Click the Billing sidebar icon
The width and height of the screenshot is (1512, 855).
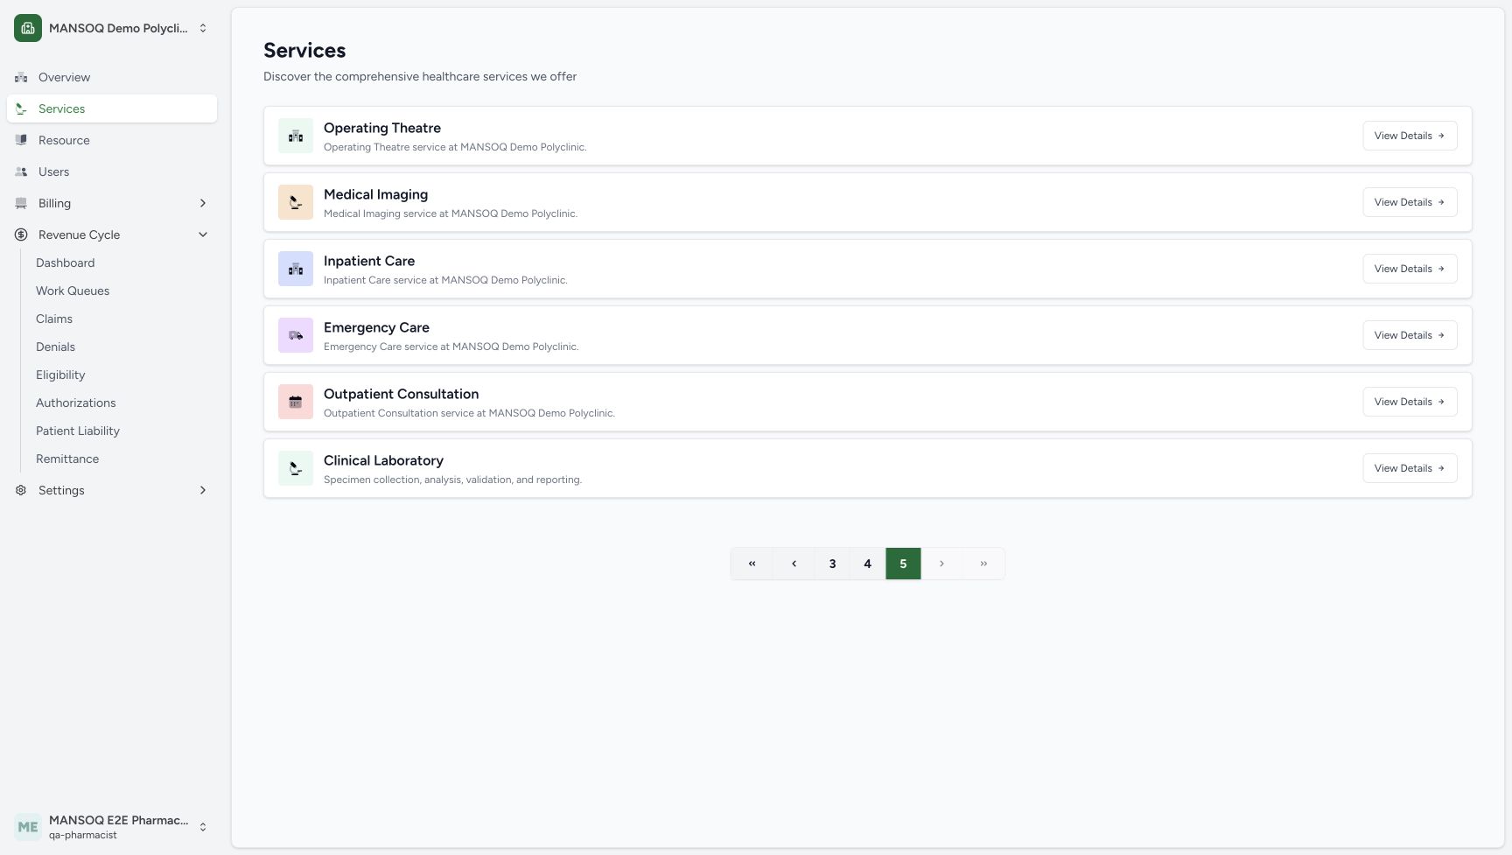click(21, 203)
